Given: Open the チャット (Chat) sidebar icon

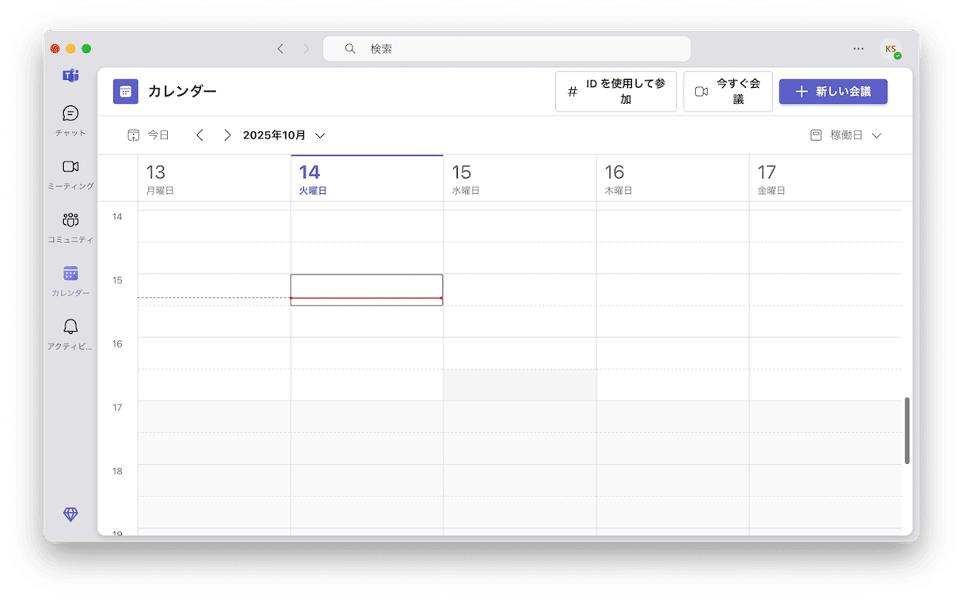Looking at the screenshot, I should (x=70, y=114).
